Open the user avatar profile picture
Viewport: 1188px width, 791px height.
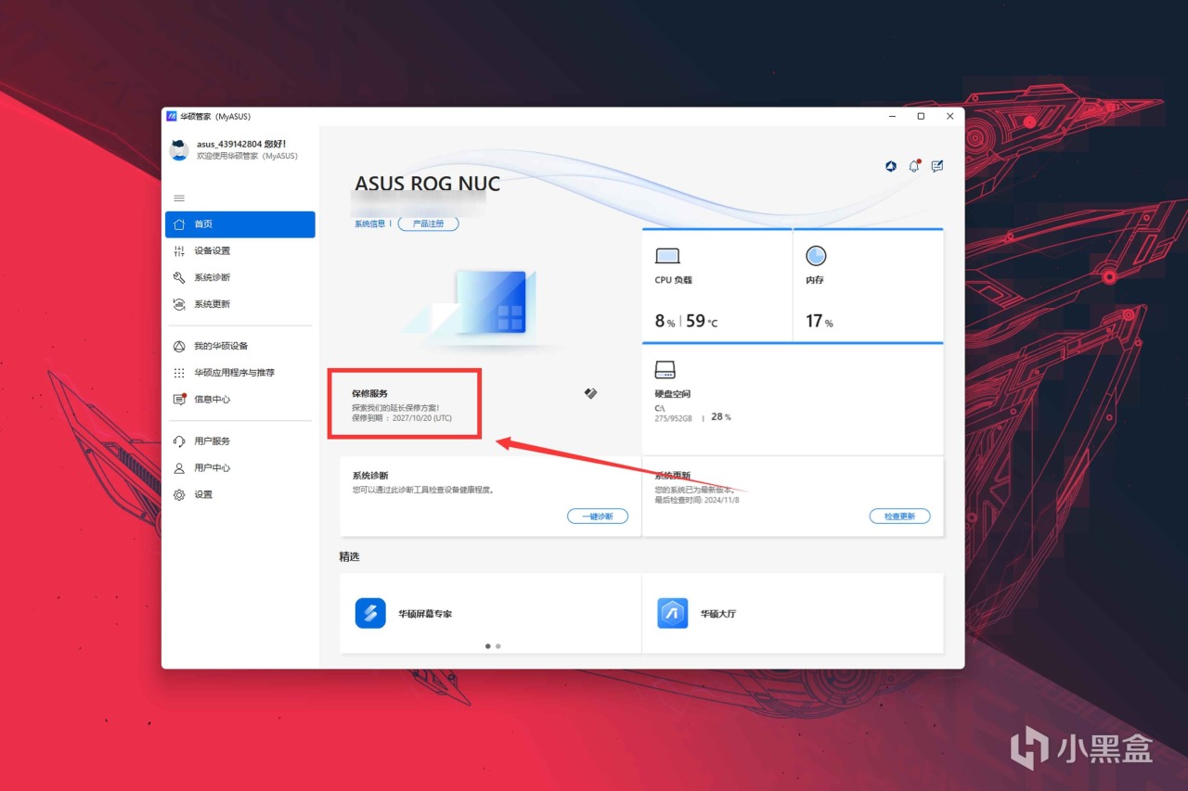pyautogui.click(x=179, y=150)
